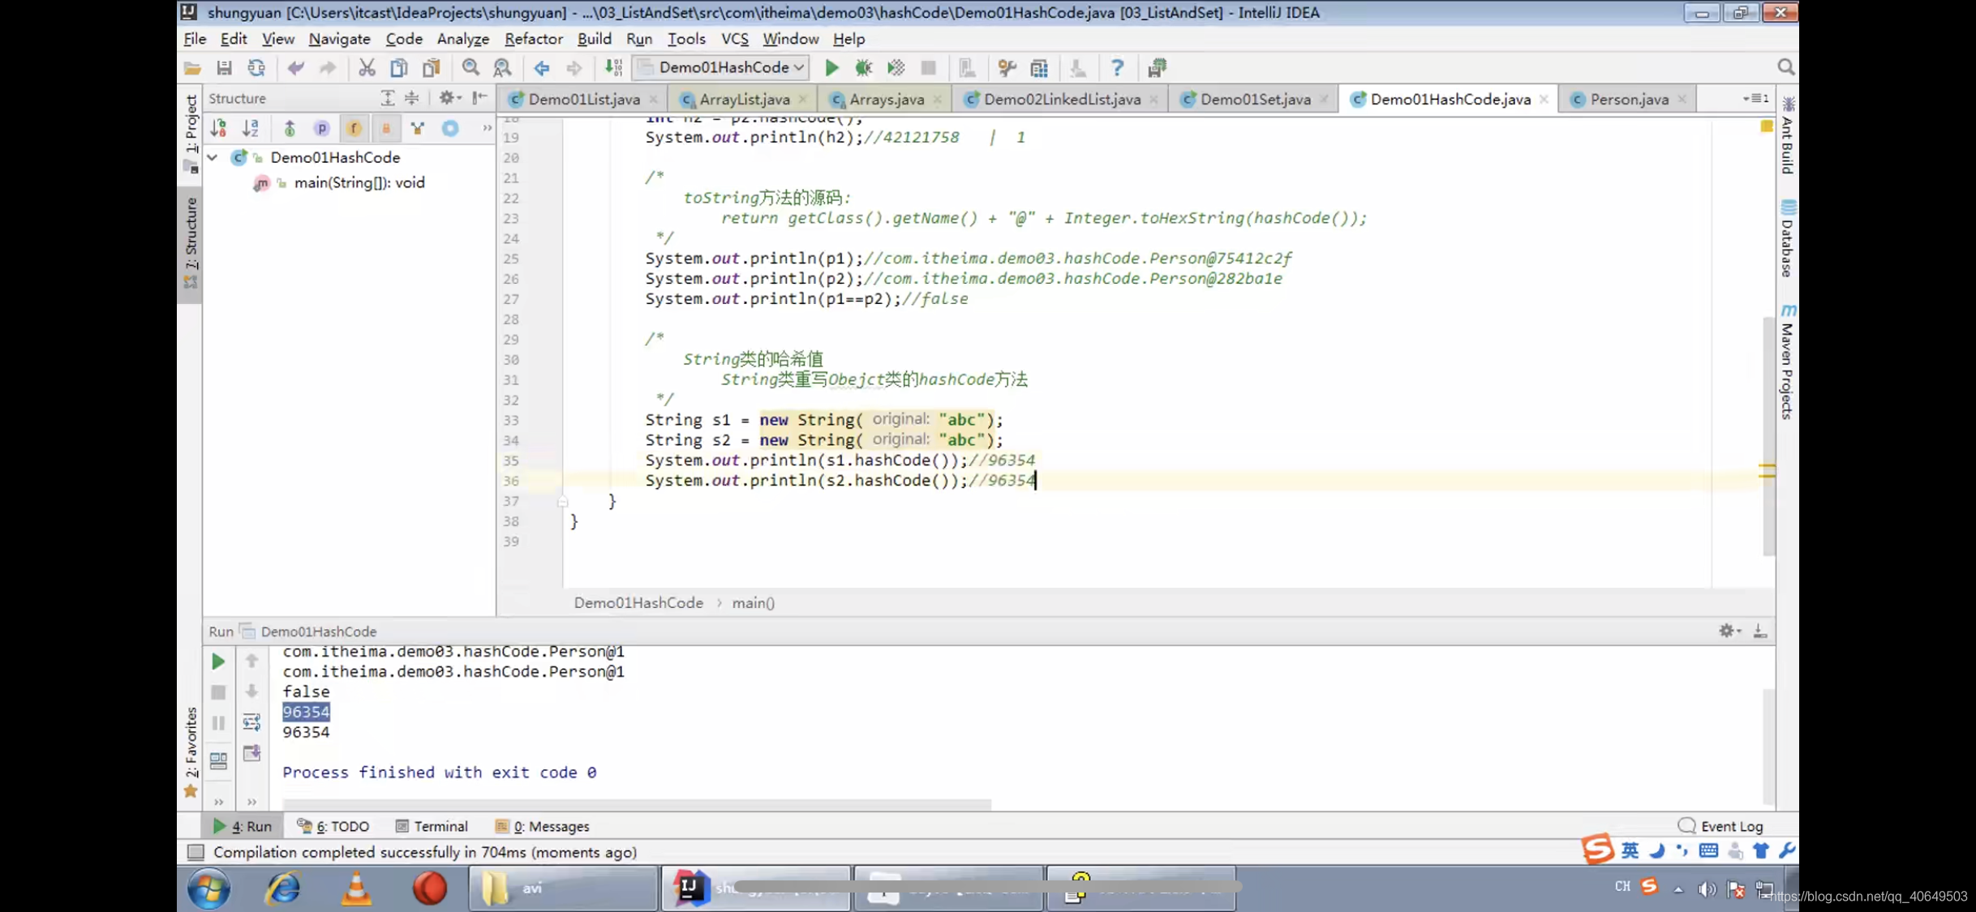Open the Navigate menu

coord(339,39)
